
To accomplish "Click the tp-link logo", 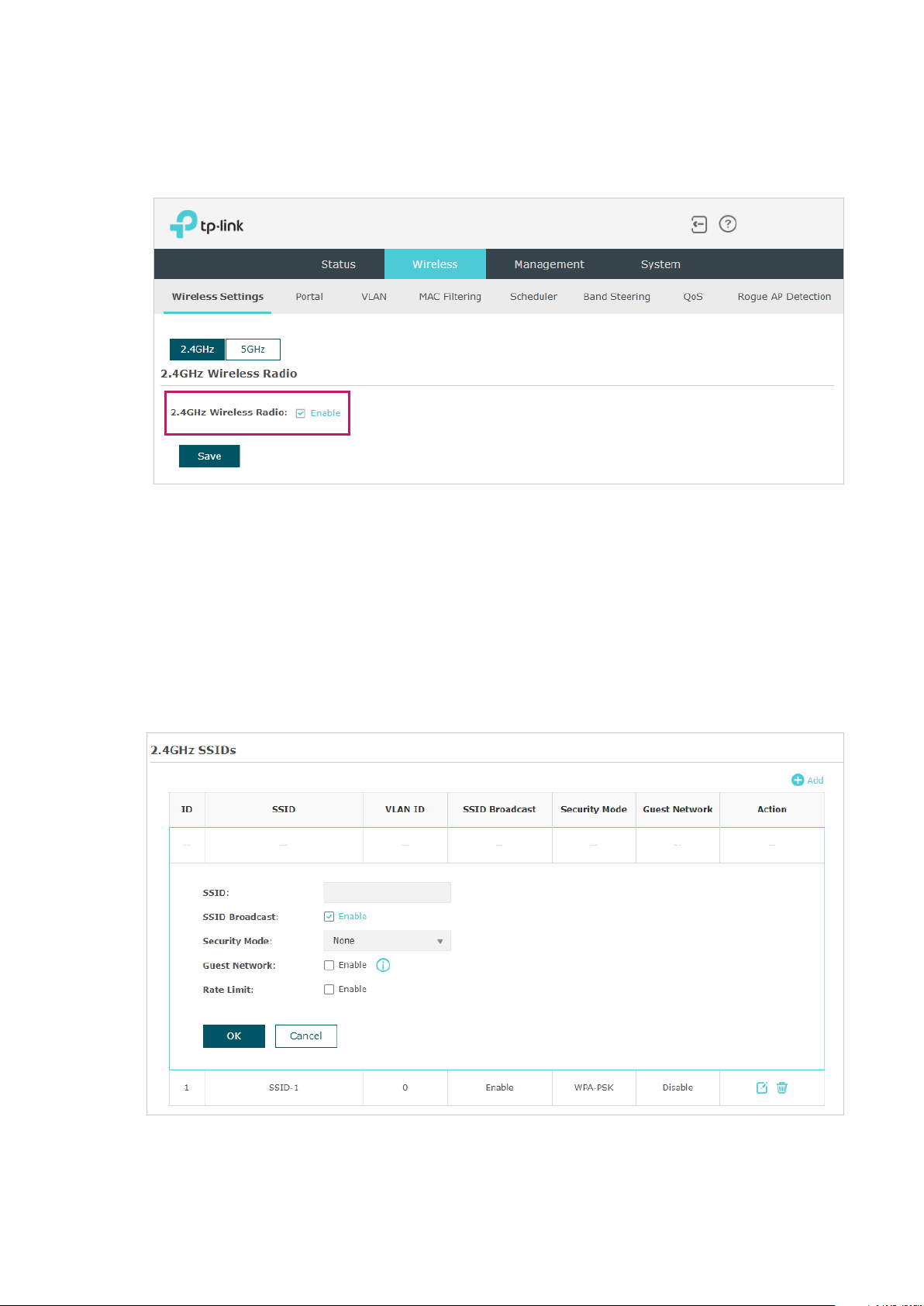I will point(207,225).
